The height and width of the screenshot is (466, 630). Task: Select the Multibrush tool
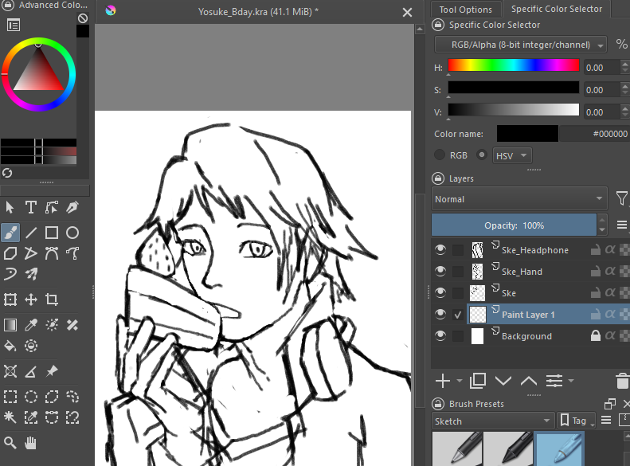tap(31, 274)
